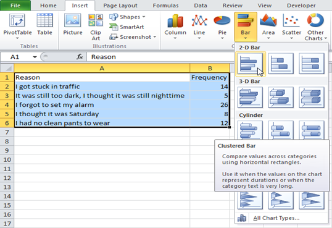Insert a PivotTable

17,27
